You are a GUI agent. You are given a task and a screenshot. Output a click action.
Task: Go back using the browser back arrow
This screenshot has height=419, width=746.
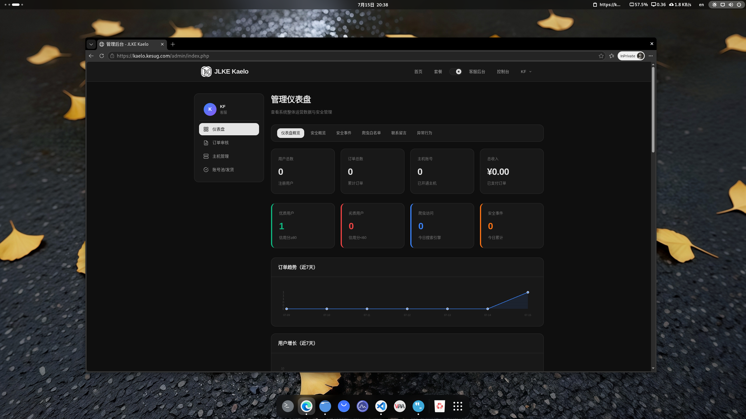[x=91, y=56]
